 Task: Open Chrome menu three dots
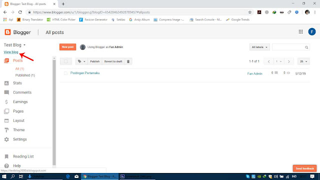pos(315,12)
